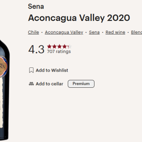Open the underlined Aconcagua Valley region link
The height and width of the screenshot is (142, 142).
[x=64, y=32]
